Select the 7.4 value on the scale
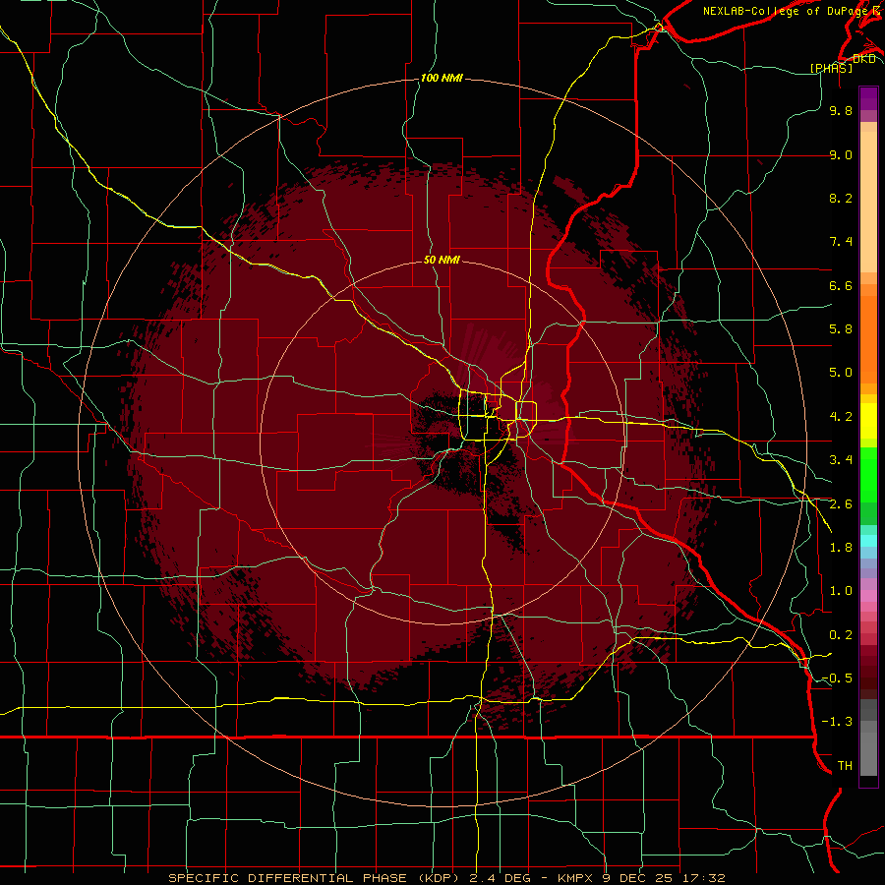885x885 pixels. point(841,242)
